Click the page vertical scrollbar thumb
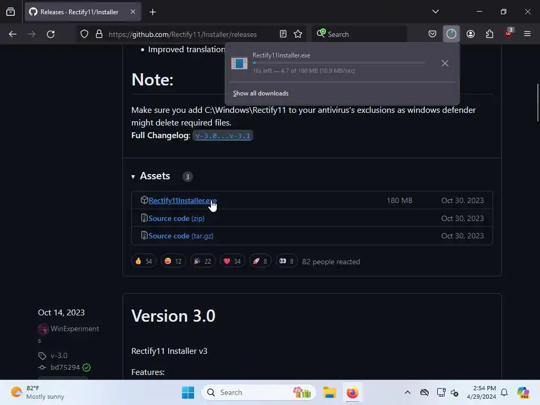This screenshot has width=540, height=405. click(x=537, y=102)
